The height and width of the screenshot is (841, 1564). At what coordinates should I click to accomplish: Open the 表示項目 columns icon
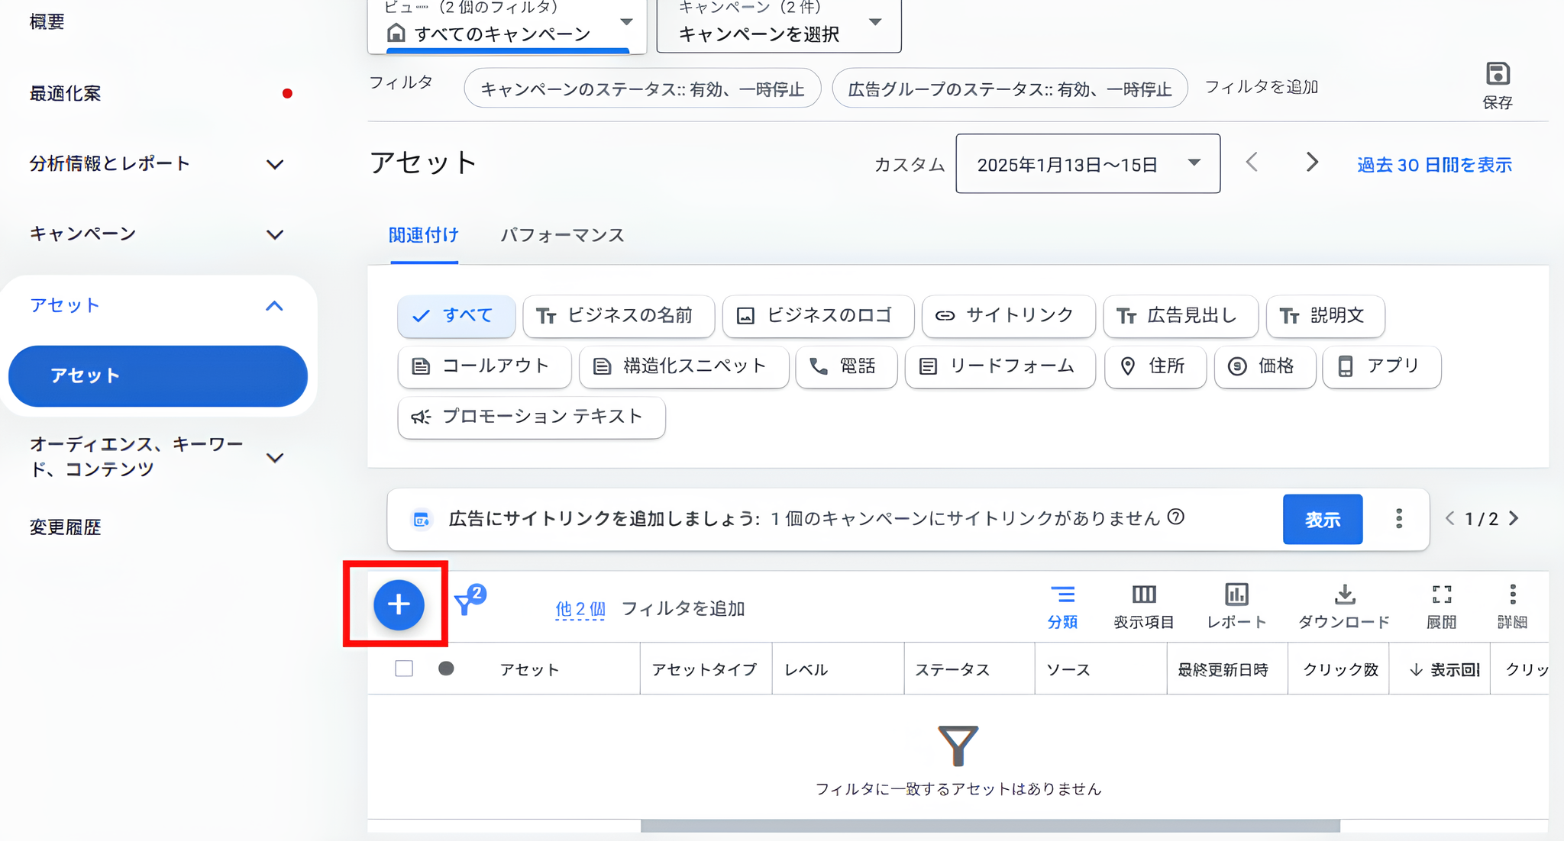[1143, 603]
